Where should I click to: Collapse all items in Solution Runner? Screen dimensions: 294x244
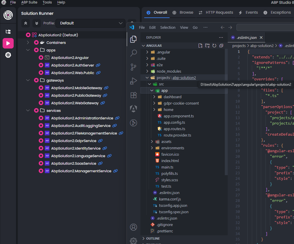coord(26,23)
